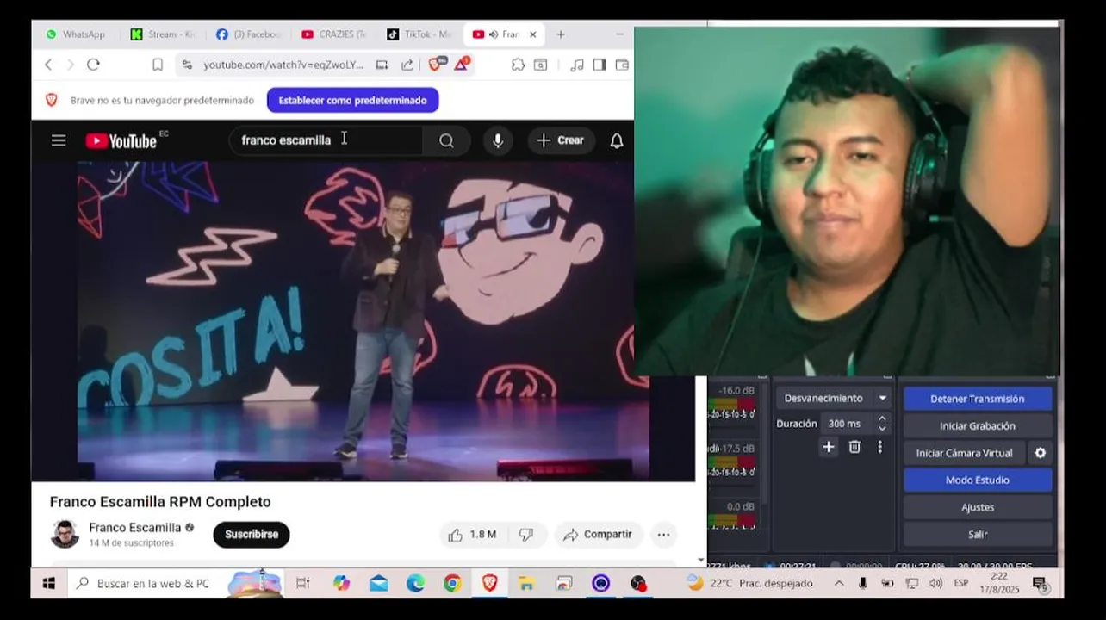Like the video with the thumbs-up button
This screenshot has height=620, width=1106.
tap(472, 535)
